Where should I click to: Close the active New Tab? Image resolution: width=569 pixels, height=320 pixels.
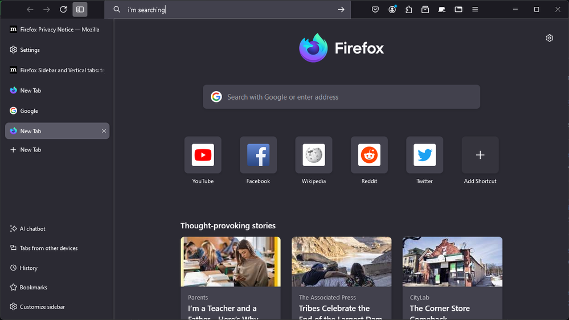[x=104, y=131]
